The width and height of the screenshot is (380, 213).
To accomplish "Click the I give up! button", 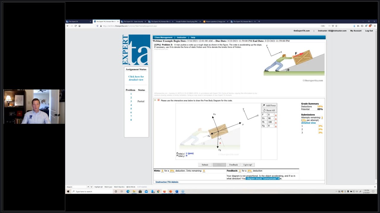I will (x=248, y=165).
